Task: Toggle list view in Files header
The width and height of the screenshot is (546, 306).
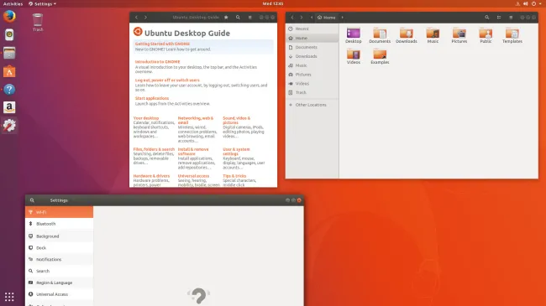Action: [499, 18]
